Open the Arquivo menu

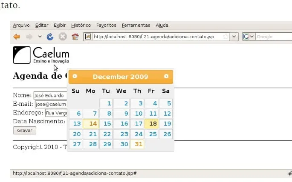[x=21, y=25]
